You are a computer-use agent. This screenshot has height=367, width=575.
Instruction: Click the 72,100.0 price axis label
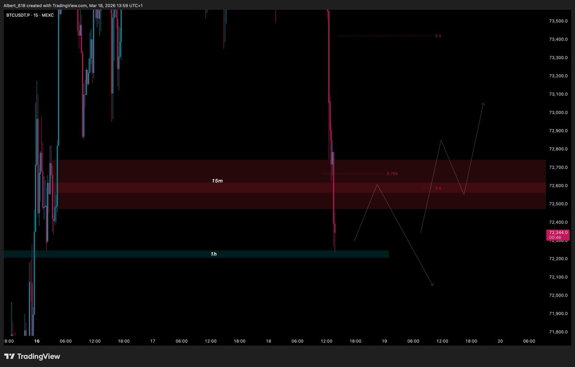click(x=558, y=277)
